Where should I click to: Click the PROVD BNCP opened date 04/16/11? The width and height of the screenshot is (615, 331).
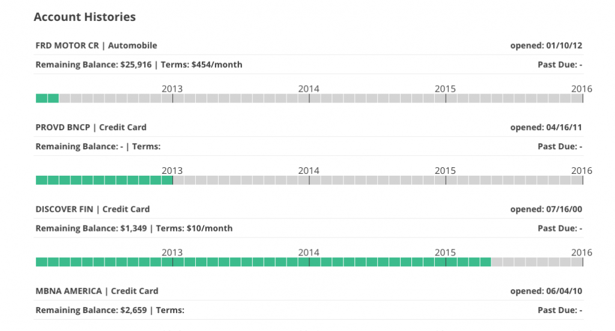click(x=546, y=127)
